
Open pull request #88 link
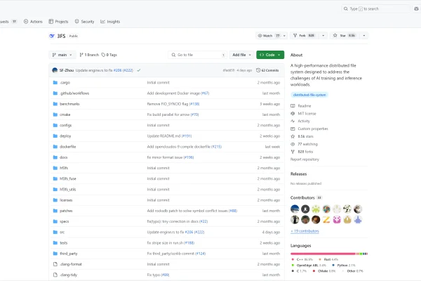(233, 211)
